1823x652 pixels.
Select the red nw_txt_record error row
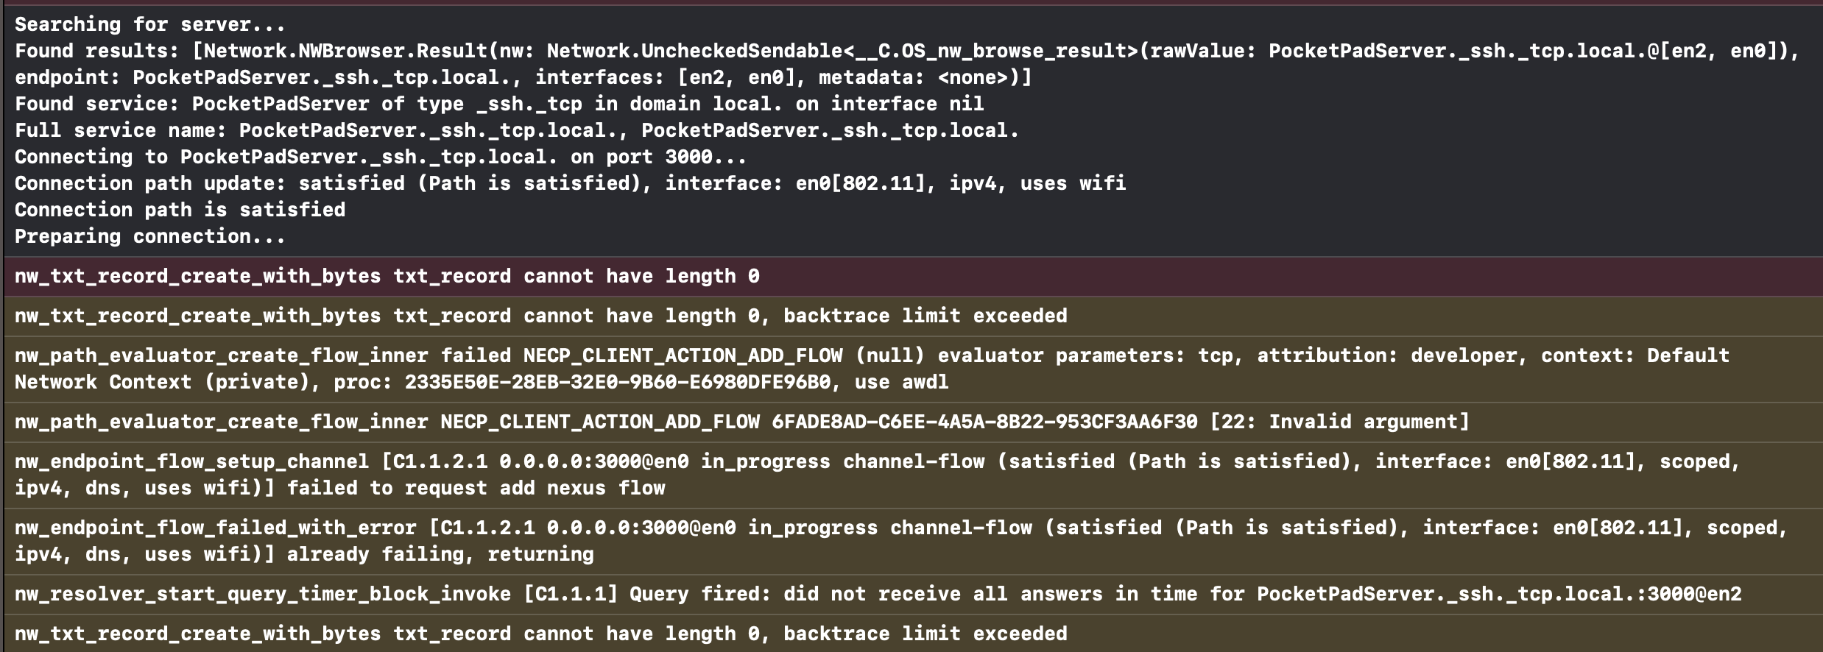tap(913, 276)
